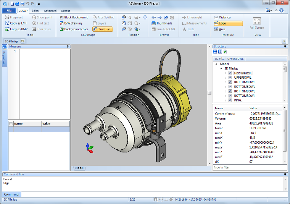
Task: Click the blue Help question mark icon
Action: click(281, 11)
